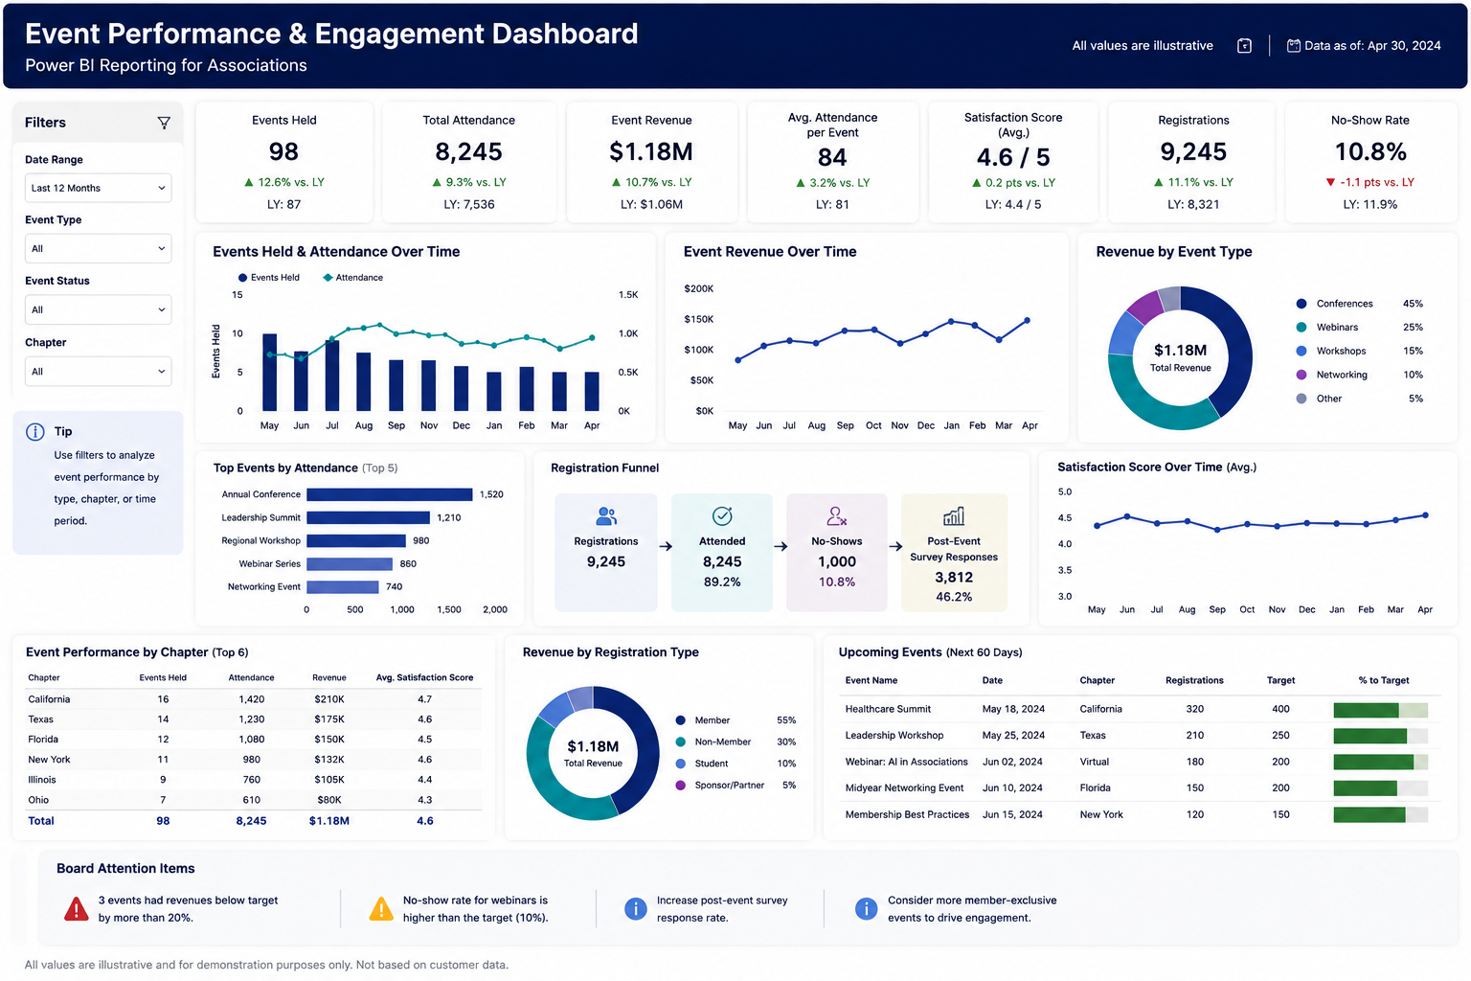
Task: Click info icon for post-event survey response
Action: pos(635,908)
